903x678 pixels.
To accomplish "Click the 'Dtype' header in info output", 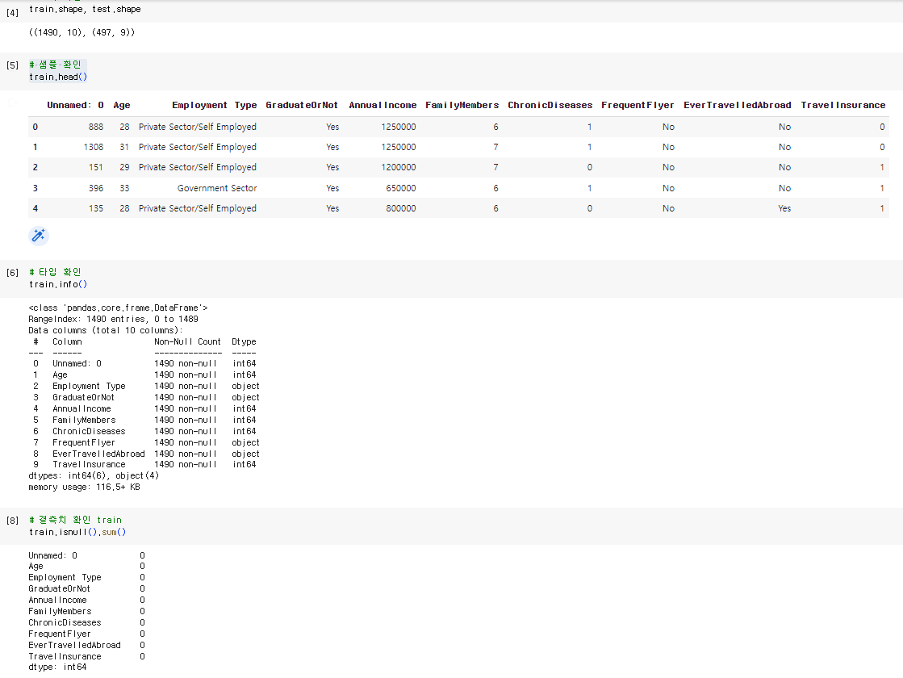I will pos(245,341).
